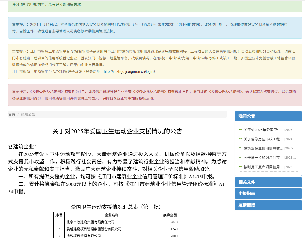Click sprout icon beside 关于对2025年爱国卫生 notice
The width and height of the screenshot is (305, 238).
point(240,130)
